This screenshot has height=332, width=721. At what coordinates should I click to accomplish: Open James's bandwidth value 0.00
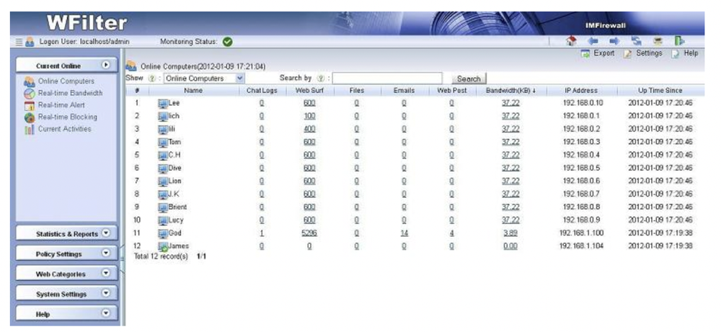(510, 246)
